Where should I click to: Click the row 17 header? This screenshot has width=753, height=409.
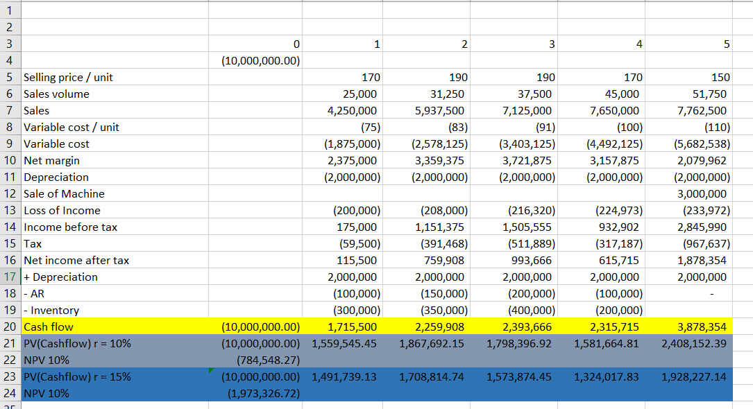[x=10, y=277]
